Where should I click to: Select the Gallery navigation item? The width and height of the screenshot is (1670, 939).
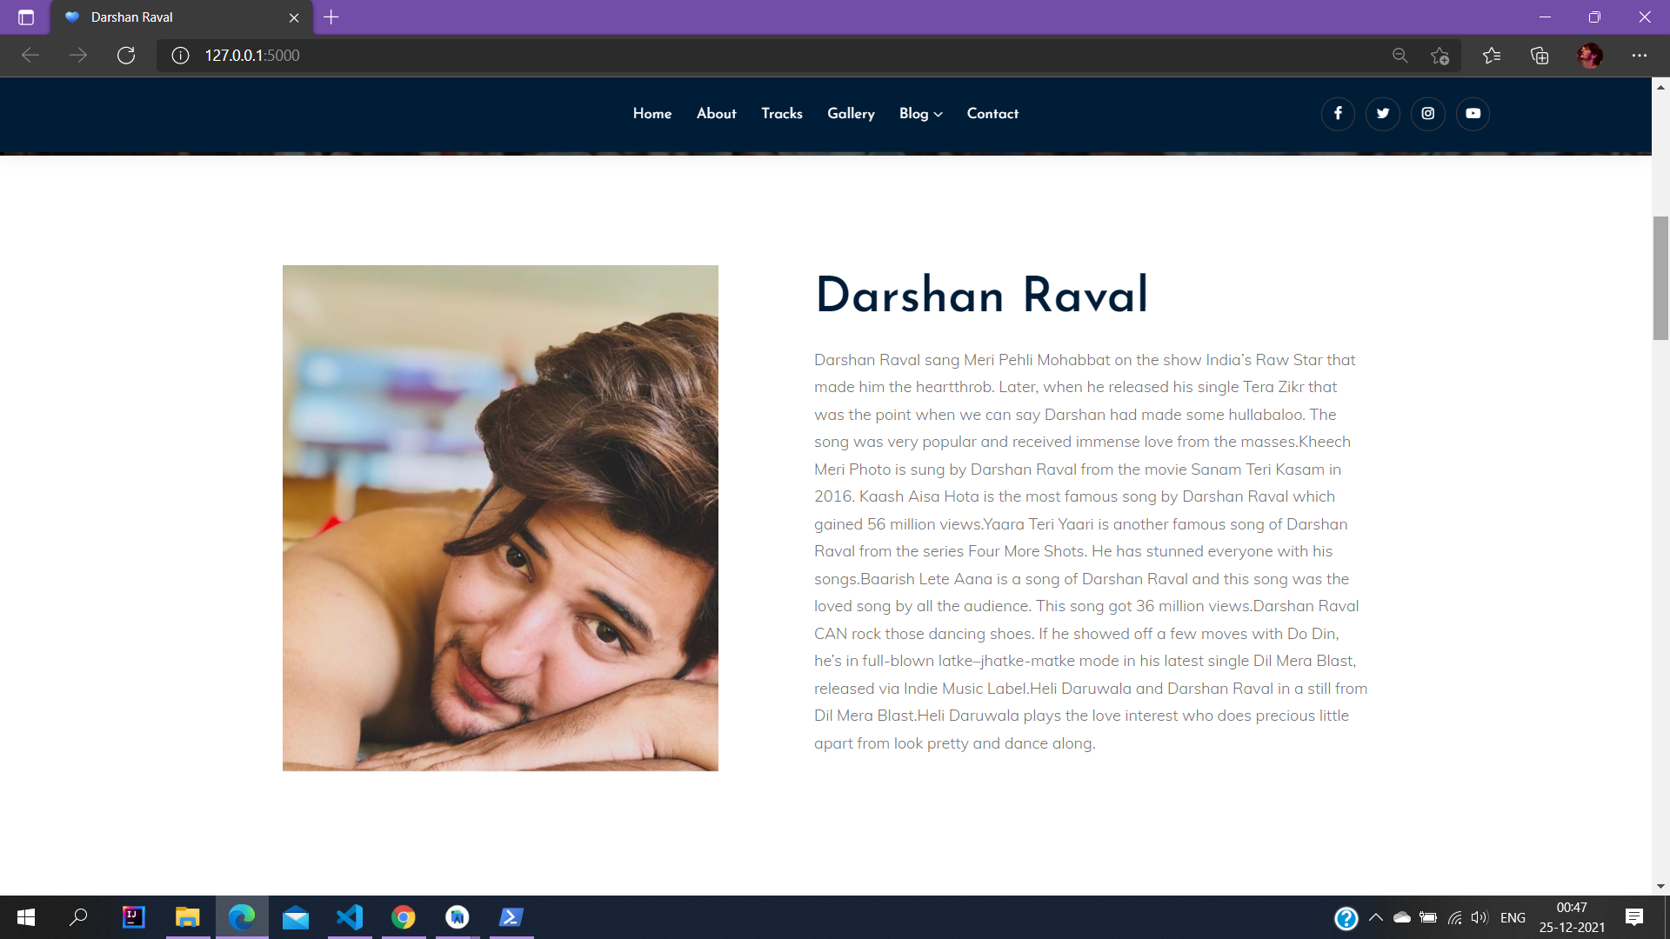point(850,114)
